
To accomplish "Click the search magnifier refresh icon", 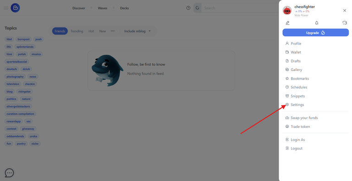I will (198, 8).
